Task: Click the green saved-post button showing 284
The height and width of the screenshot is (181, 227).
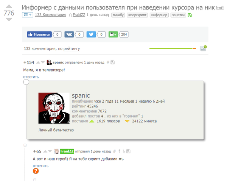Action: pos(113,34)
